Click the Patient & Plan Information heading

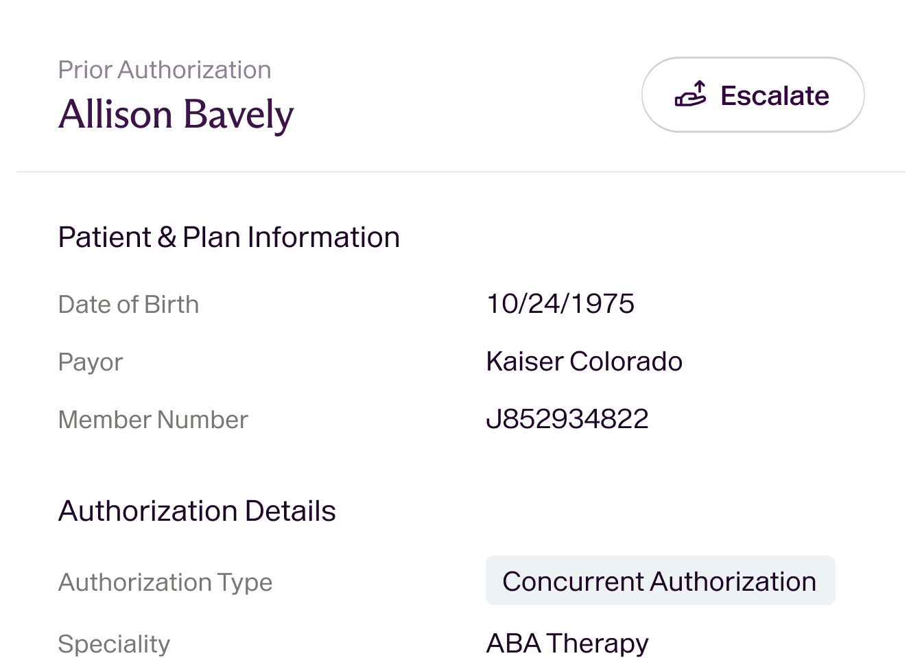tap(230, 237)
